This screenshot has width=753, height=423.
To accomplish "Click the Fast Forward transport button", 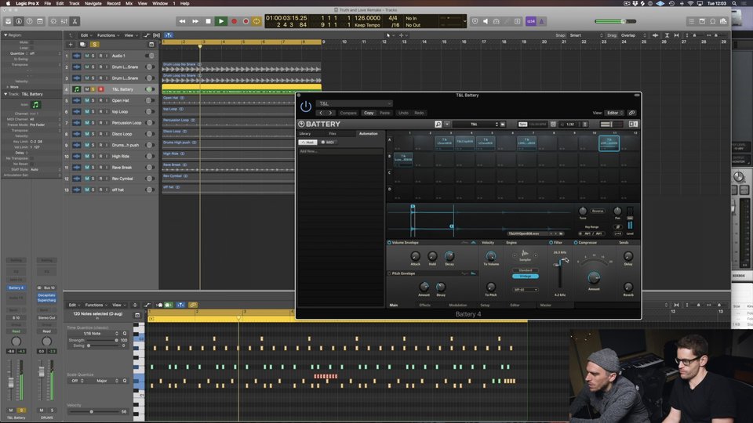I will [195, 21].
